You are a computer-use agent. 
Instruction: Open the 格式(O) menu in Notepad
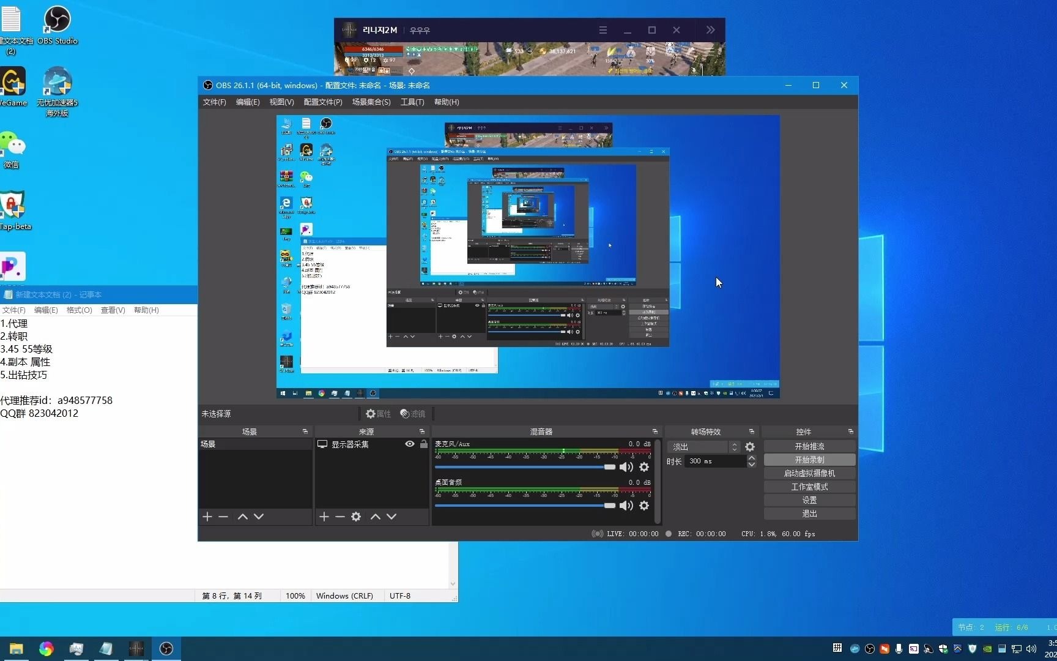[x=80, y=310]
